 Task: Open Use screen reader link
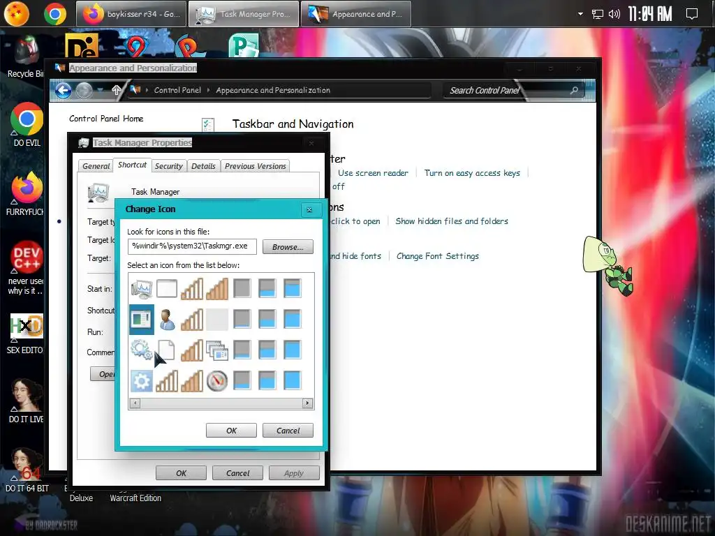(373, 173)
